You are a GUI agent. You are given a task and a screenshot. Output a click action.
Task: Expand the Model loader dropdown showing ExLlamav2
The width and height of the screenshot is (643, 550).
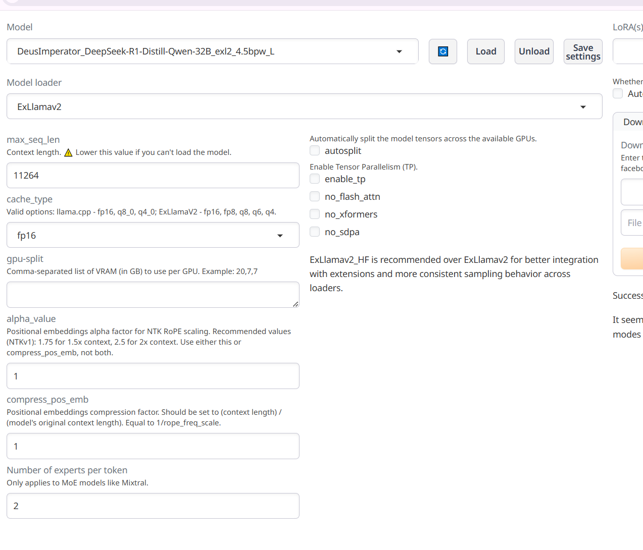[x=305, y=106]
